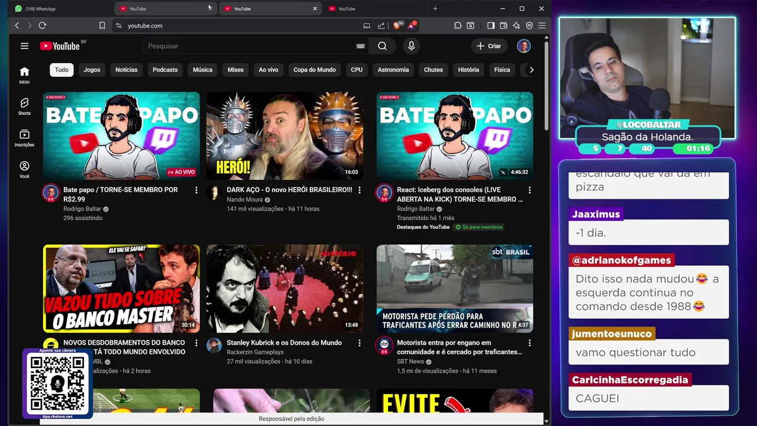Open account avatar menu on YouTube
757x426 pixels.
523,46
